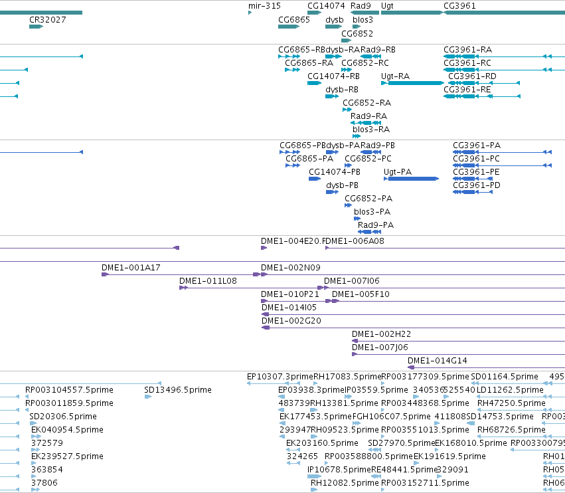Viewport: 565px width, 493px height.
Task: Click the CG6865-RA transcript label
Action: (309, 63)
